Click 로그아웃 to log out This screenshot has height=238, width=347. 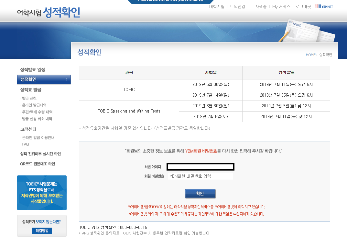[303, 7]
